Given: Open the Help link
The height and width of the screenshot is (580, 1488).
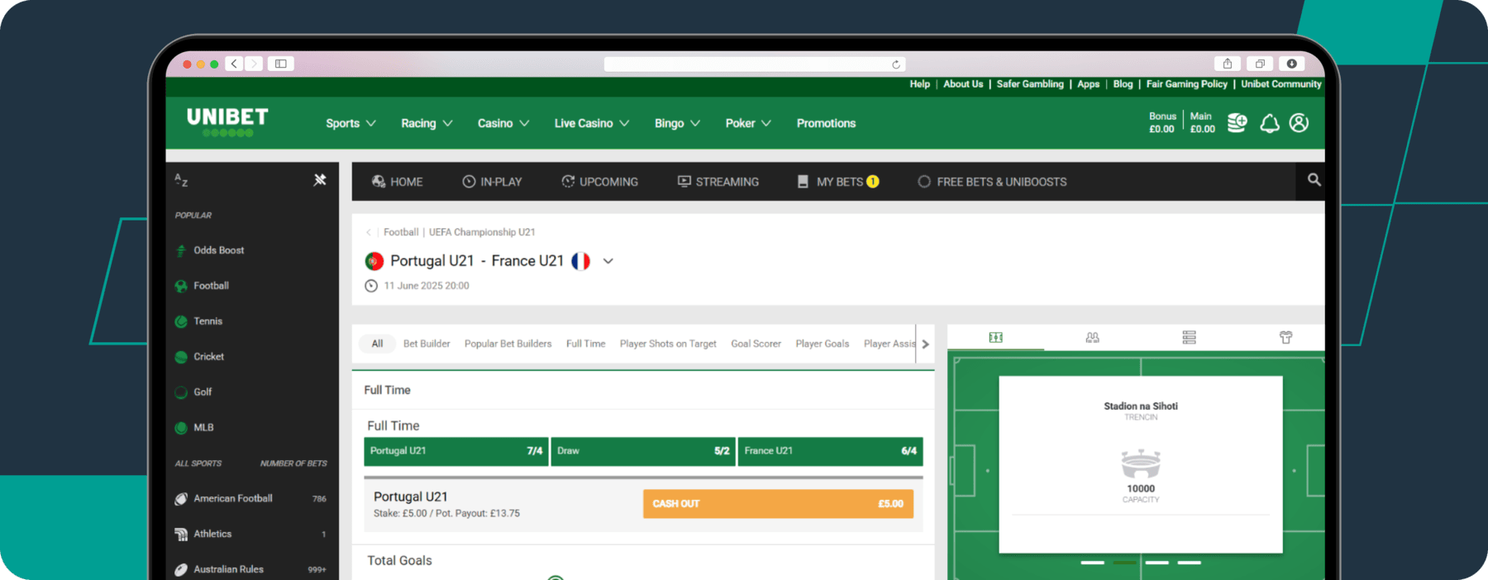Looking at the screenshot, I should (919, 84).
